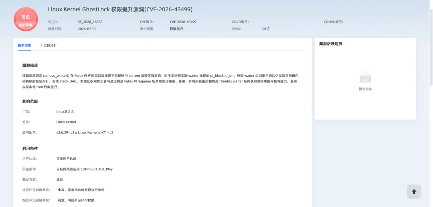Click the value 需要用户认证
This screenshot has width=433, height=207.
(x=66, y=159)
